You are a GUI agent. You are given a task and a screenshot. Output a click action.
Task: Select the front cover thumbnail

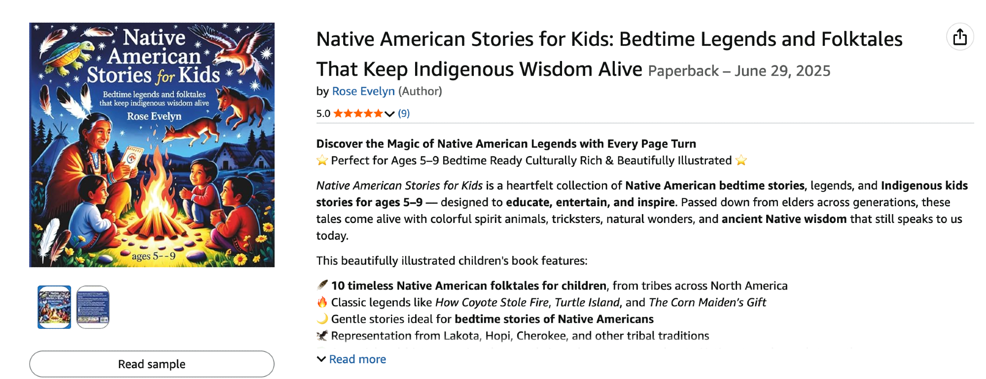coord(54,307)
